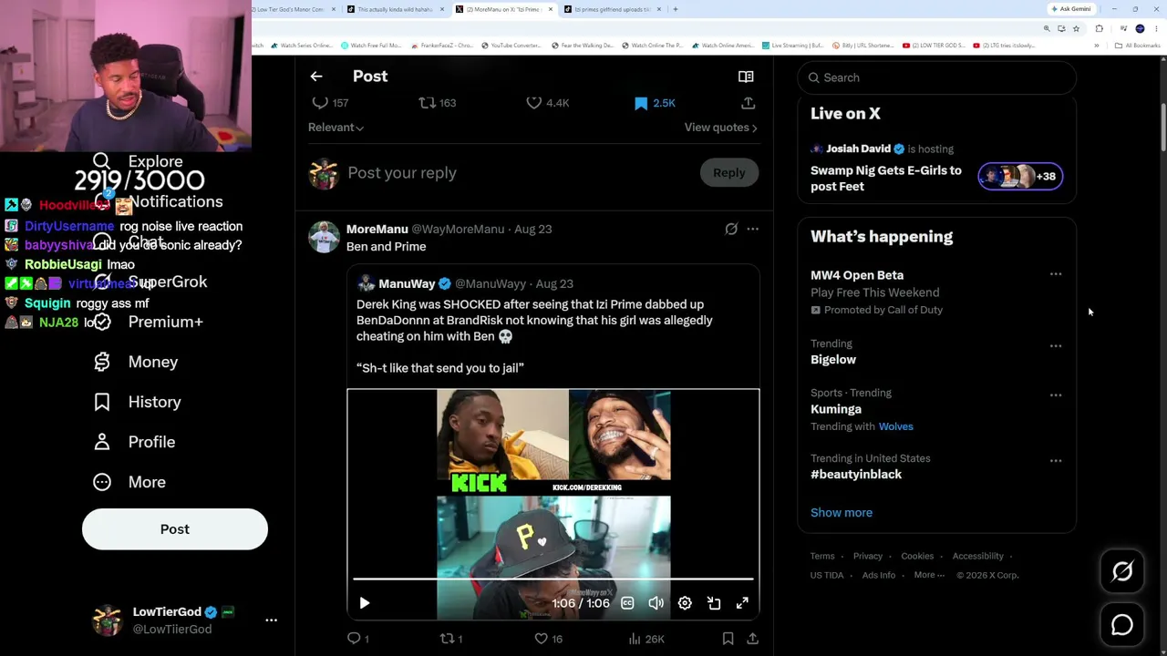Open MW4 Open Beta promoted trend
This screenshot has height=656, width=1167.
pos(857,275)
